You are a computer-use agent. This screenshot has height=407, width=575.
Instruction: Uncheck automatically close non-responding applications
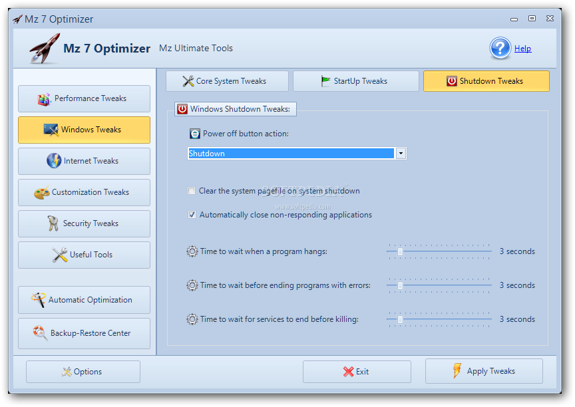[x=192, y=214]
